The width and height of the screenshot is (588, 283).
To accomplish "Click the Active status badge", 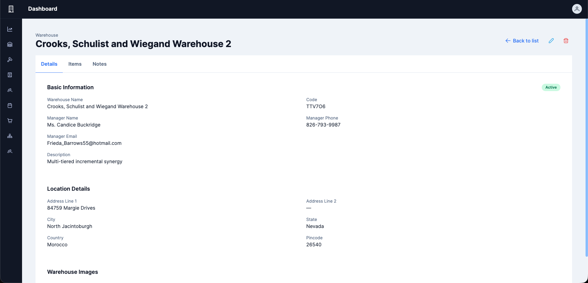I will coord(551,87).
